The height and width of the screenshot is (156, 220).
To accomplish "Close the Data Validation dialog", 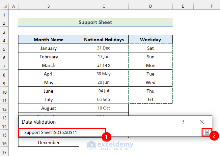I will [202, 122].
